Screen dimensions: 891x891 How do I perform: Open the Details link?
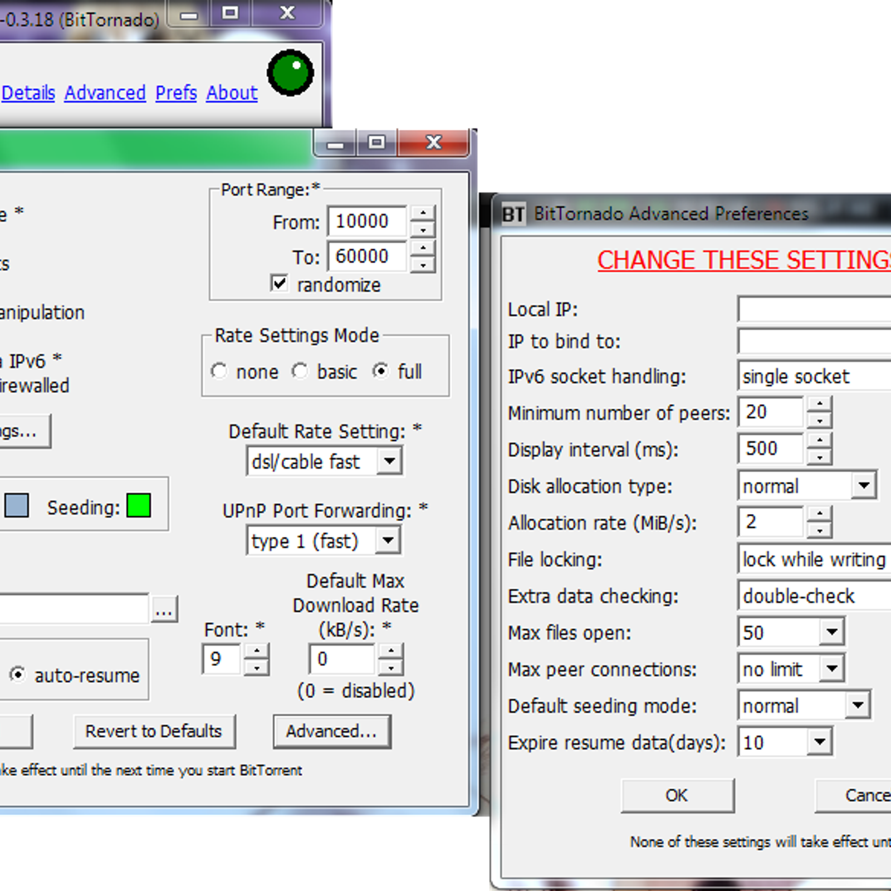[x=28, y=93]
